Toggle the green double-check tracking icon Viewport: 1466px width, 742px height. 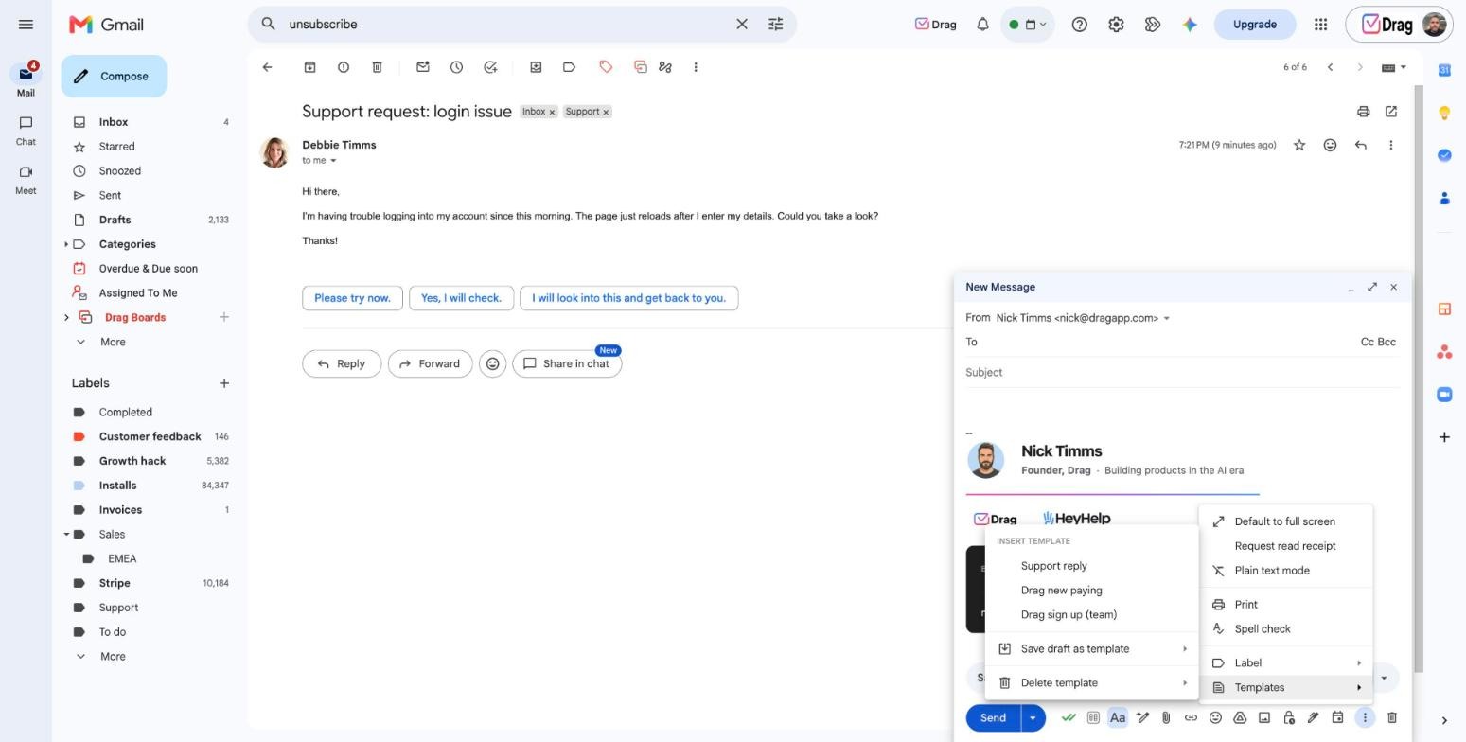[1069, 717]
